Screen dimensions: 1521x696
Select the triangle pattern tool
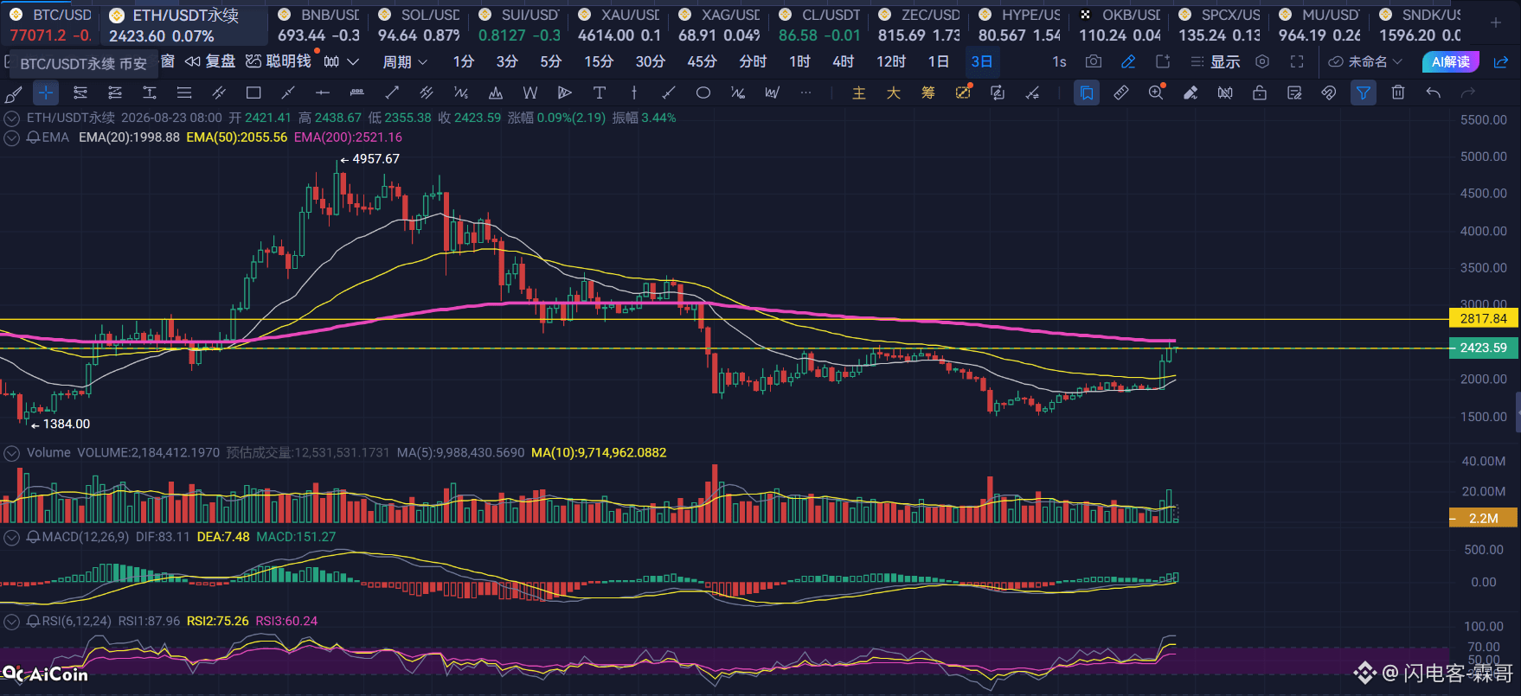click(x=565, y=93)
